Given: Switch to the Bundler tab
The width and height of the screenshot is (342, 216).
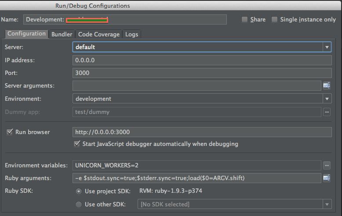Looking at the screenshot, I should (62, 34).
